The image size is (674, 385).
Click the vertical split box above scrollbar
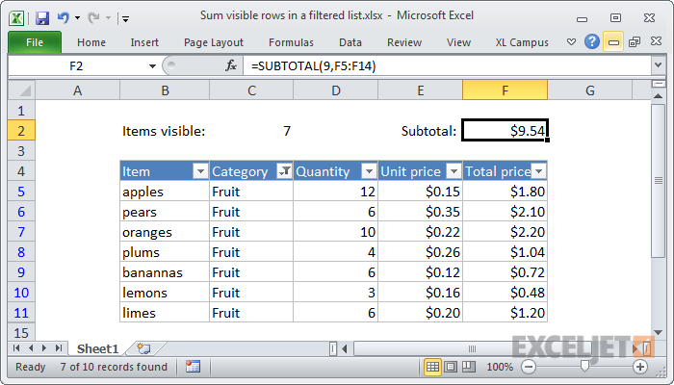coord(658,84)
